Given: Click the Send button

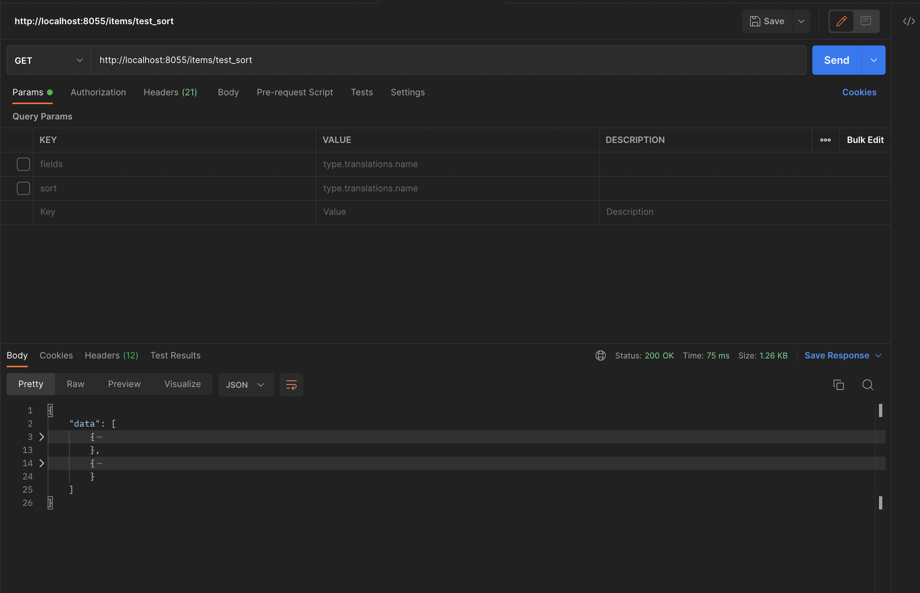Looking at the screenshot, I should (x=836, y=60).
